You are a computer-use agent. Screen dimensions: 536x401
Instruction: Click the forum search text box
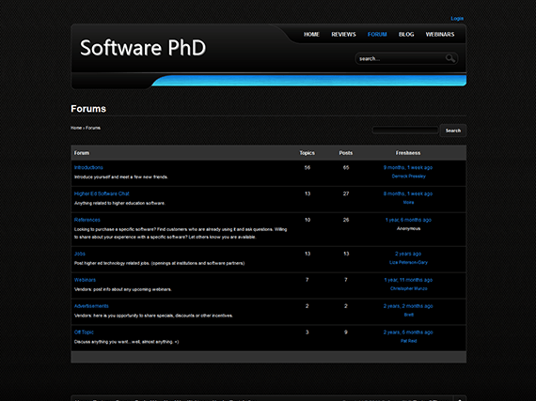click(405, 130)
